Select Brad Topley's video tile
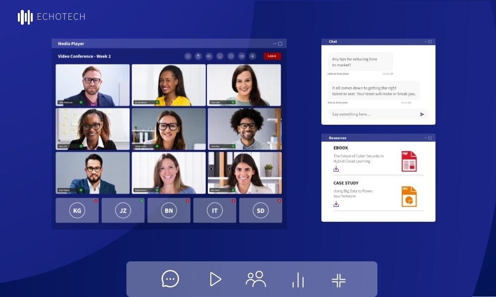Viewport: 496px width, 297px height. [93, 173]
